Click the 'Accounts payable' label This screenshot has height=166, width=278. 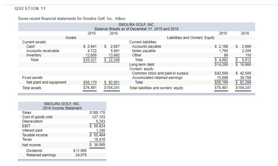pos(147,46)
